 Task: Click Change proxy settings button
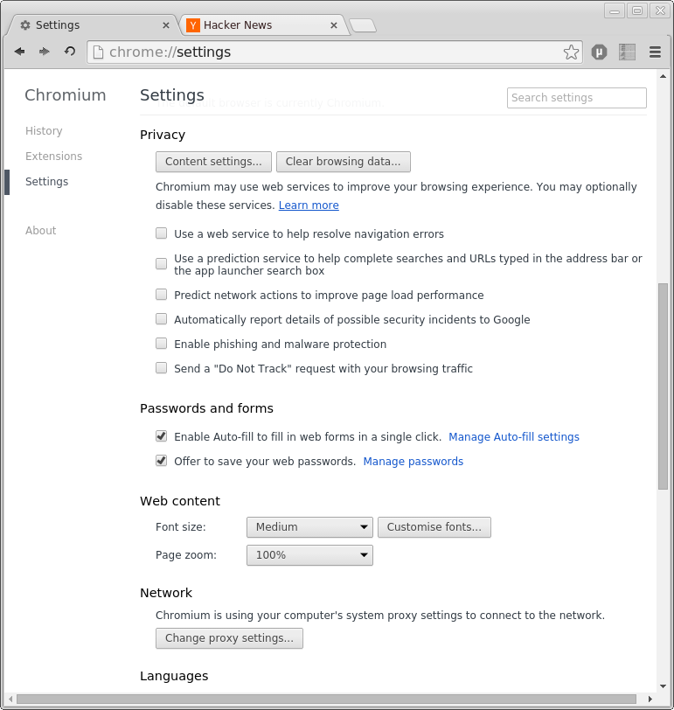pyautogui.click(x=230, y=638)
